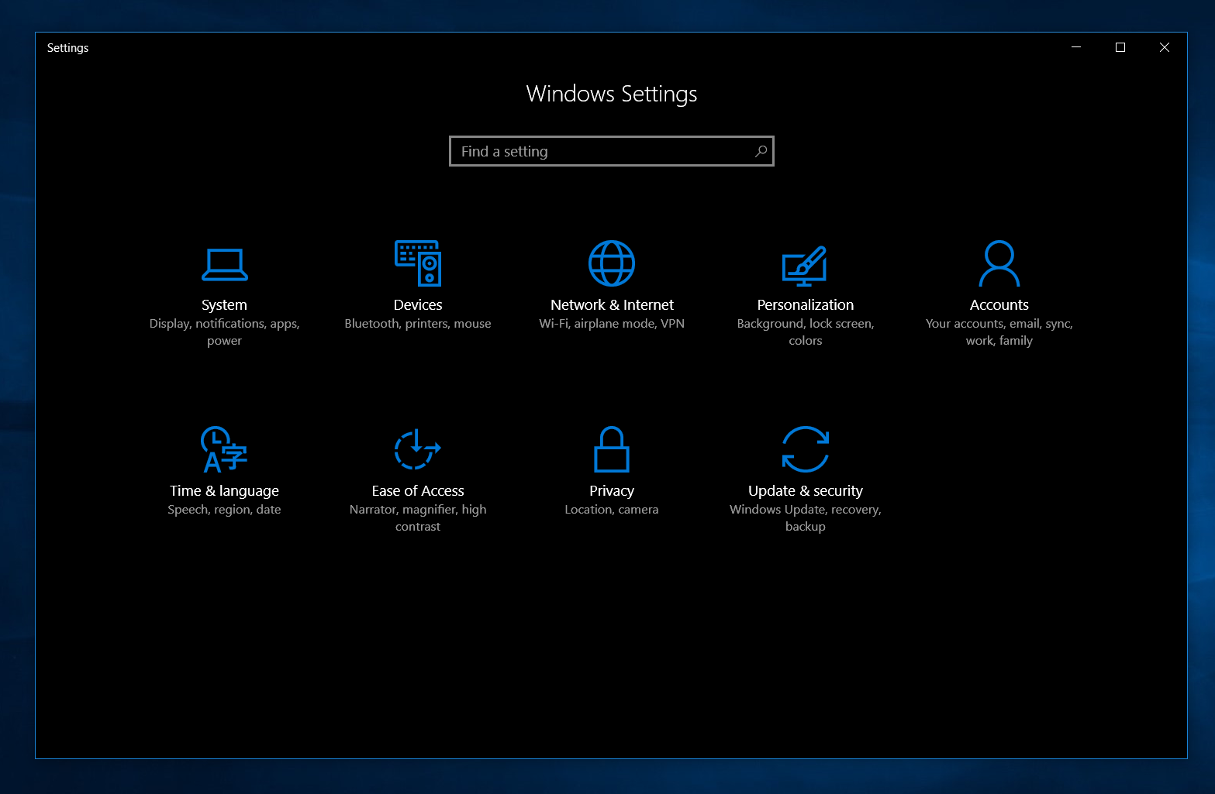The width and height of the screenshot is (1215, 794).
Task: Click the text "Bluetooth, printers, mouse"
Action: coord(418,324)
